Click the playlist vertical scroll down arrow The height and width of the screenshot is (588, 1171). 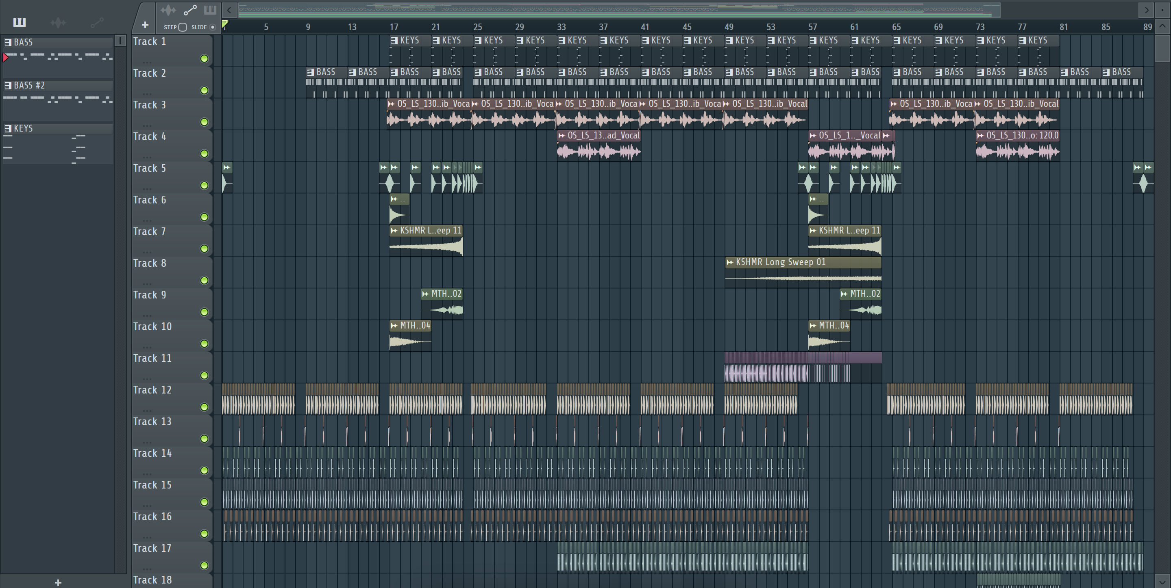pyautogui.click(x=1162, y=581)
